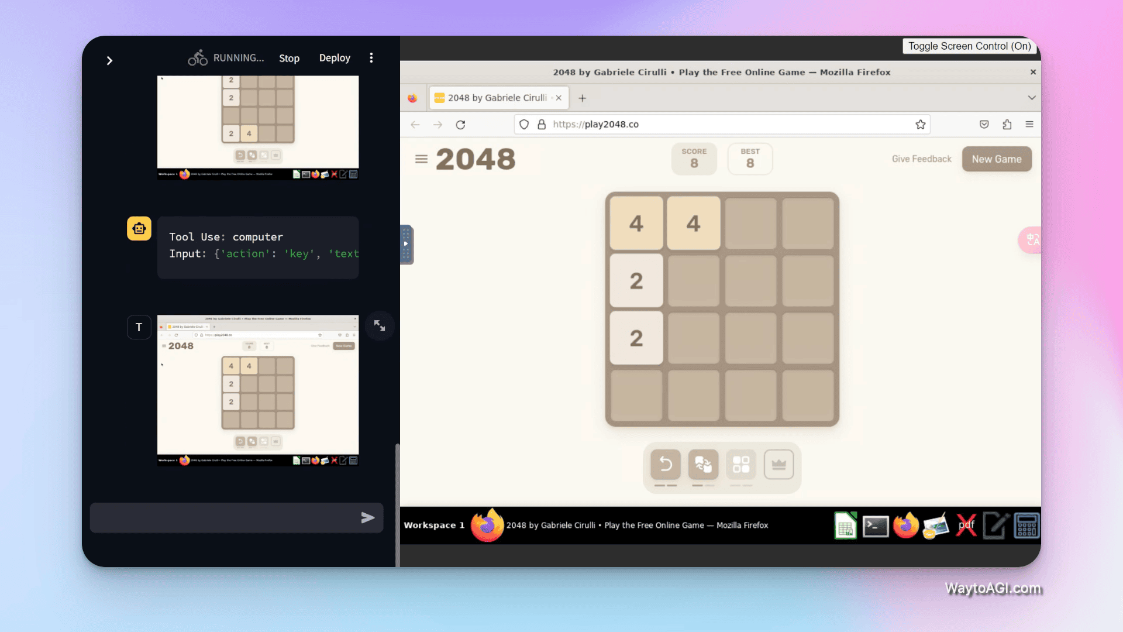Image resolution: width=1123 pixels, height=632 pixels.
Task: Reload the page in Firefox
Action: point(460,125)
